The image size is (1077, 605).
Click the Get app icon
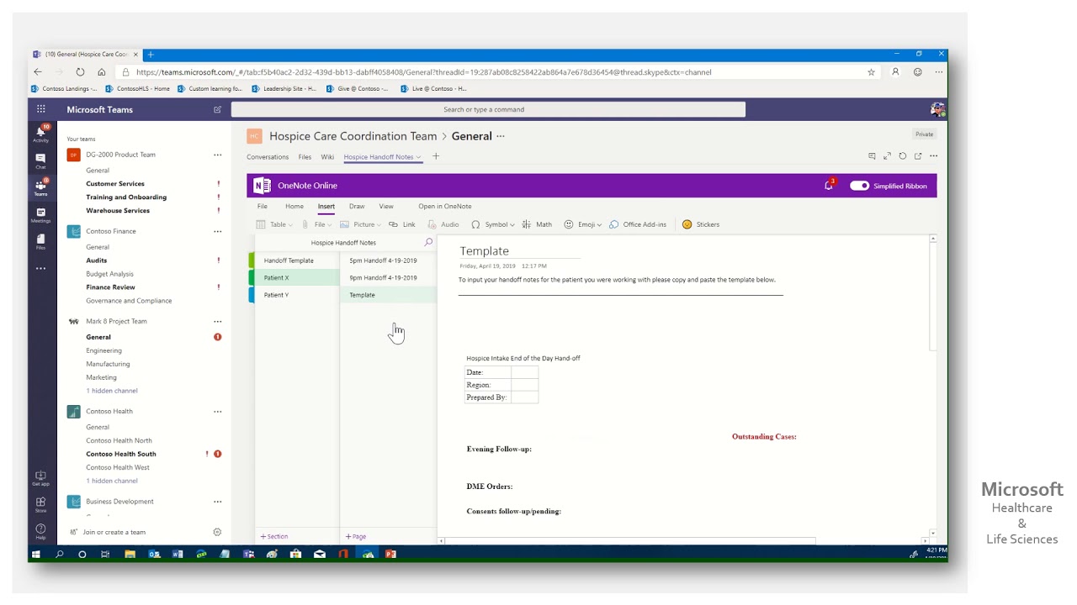[x=40, y=477]
